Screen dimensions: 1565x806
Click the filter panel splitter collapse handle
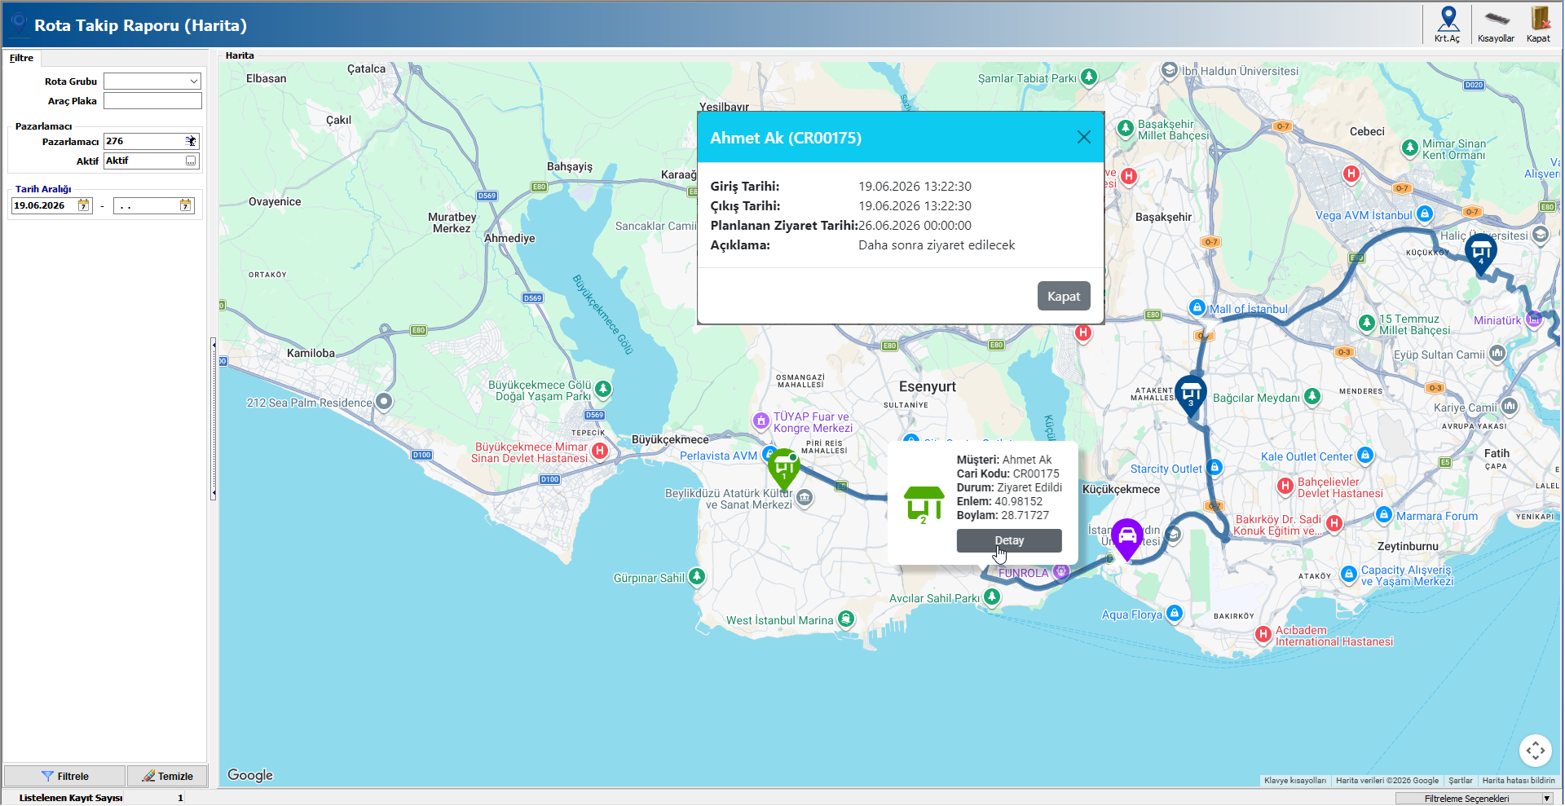pyautogui.click(x=214, y=417)
